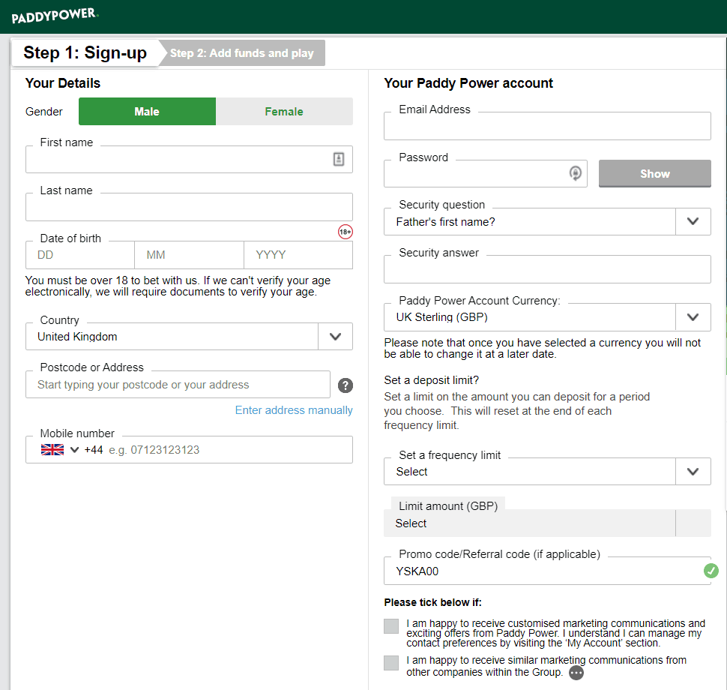Click the Show password button

(654, 173)
